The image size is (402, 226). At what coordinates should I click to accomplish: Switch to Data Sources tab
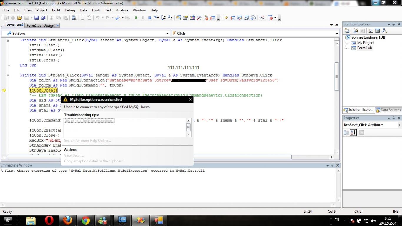point(388,110)
